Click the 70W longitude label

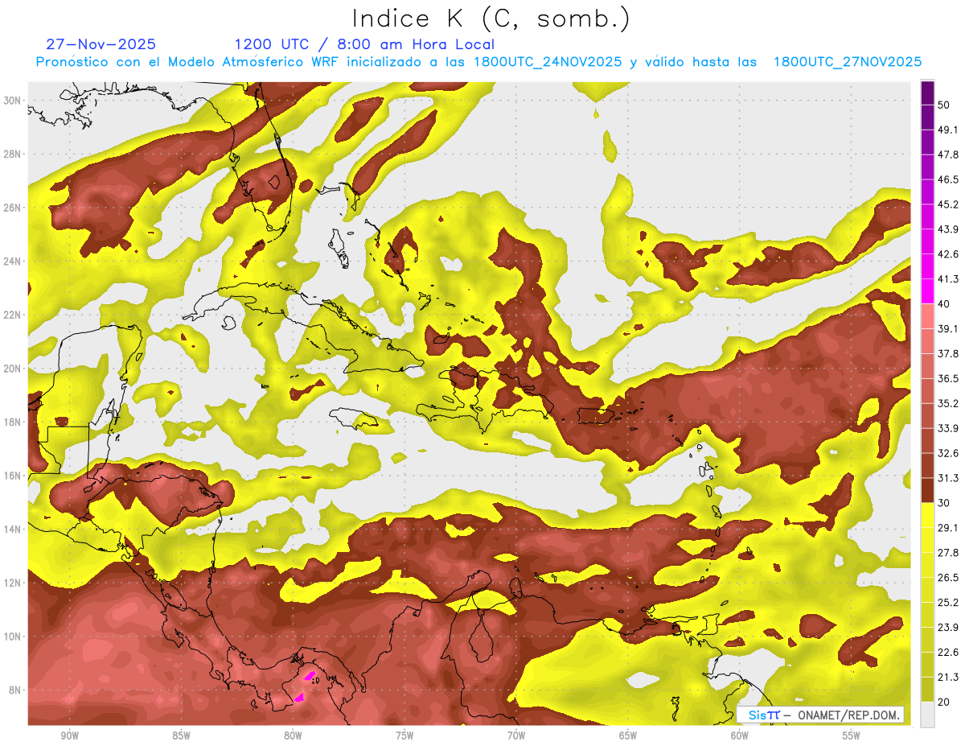[516, 736]
